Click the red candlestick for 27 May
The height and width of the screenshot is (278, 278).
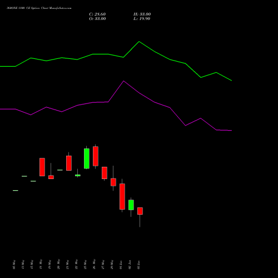pos(105,173)
